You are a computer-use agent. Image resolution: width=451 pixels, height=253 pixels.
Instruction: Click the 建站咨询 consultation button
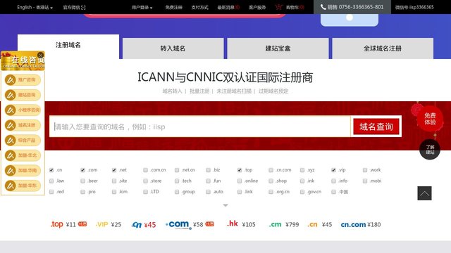pos(23,95)
